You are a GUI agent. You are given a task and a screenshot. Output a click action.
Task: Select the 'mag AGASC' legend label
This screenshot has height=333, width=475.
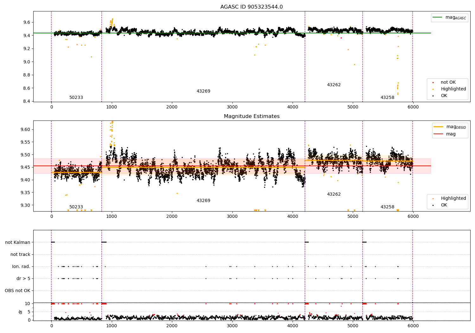point(456,17)
